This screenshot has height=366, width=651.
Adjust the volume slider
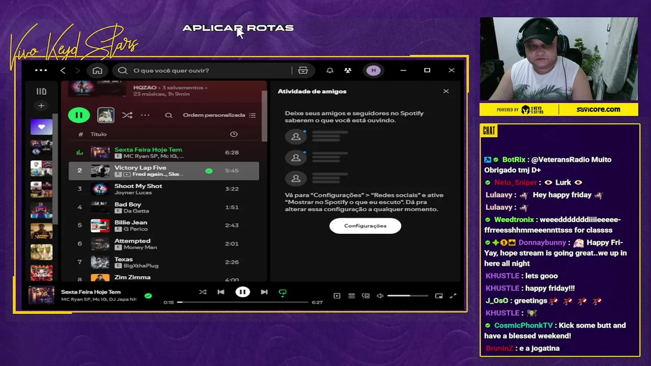click(x=407, y=296)
